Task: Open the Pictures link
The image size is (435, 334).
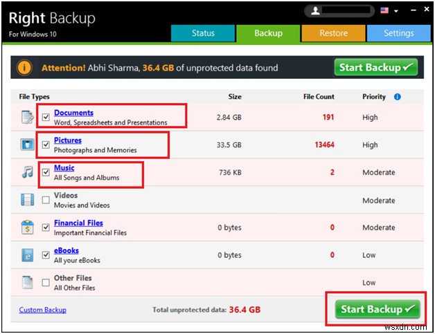Action: (68, 140)
